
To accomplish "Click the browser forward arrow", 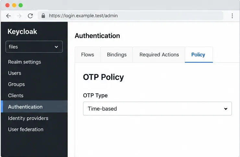I will (19, 16).
